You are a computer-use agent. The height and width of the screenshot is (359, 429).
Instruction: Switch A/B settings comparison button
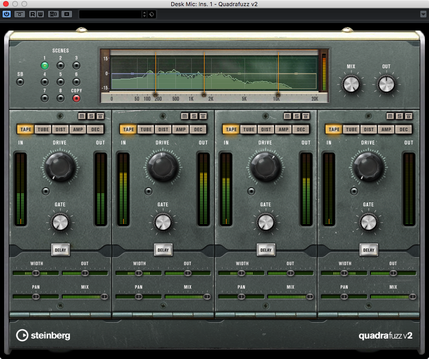coord(53,14)
